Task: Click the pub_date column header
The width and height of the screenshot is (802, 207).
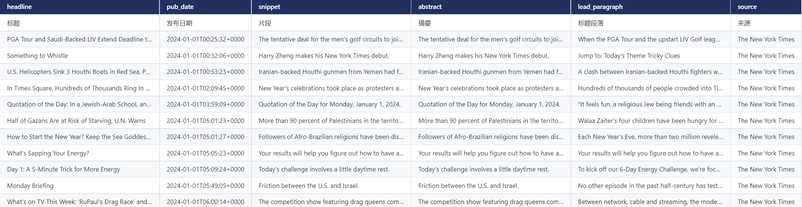Action: pos(180,7)
